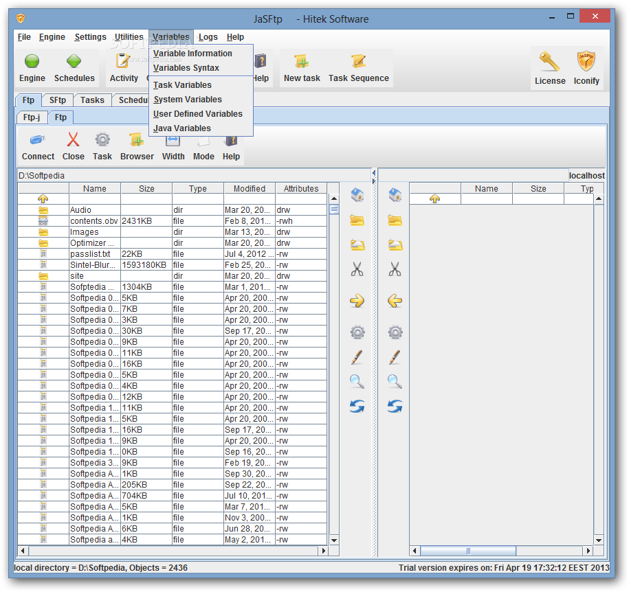This screenshot has height=592, width=629.
Task: Open Task Sequence toolbar icon
Action: click(358, 61)
